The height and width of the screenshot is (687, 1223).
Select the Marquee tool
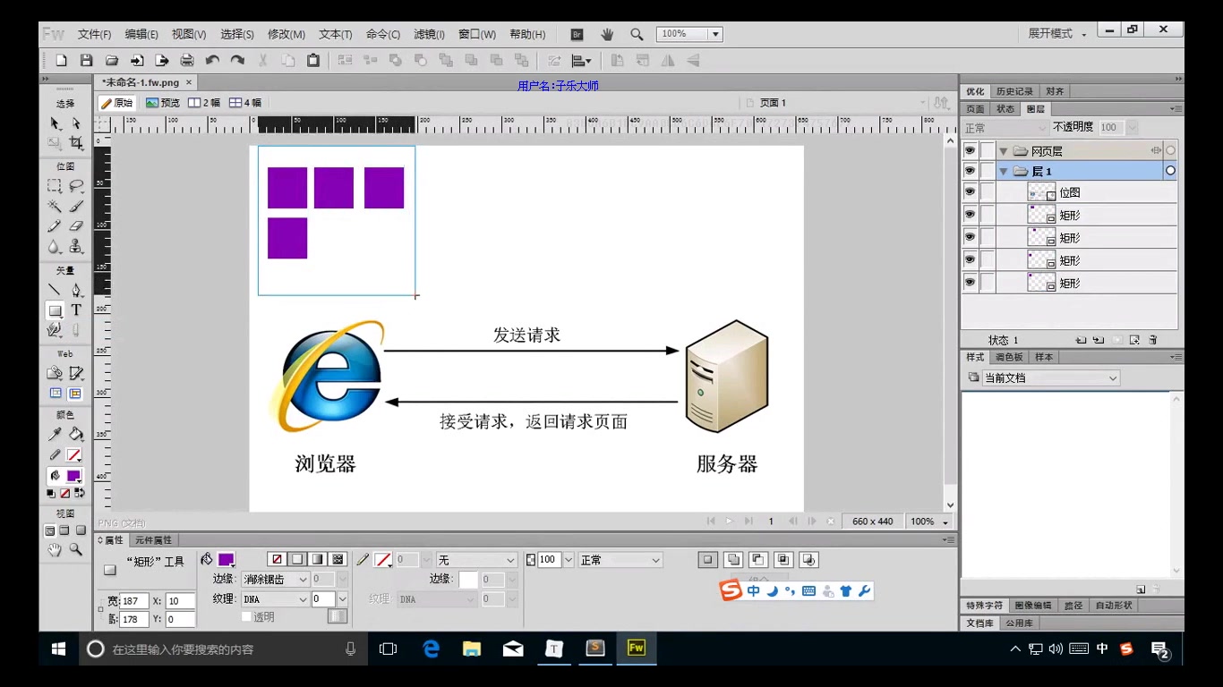(55, 186)
